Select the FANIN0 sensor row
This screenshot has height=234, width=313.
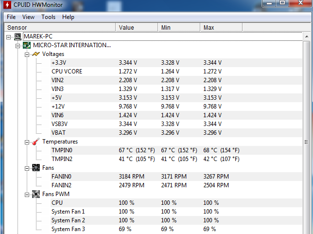[x=176, y=177]
